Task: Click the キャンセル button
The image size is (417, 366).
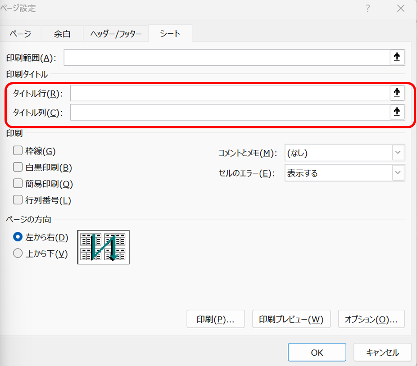Action: tap(382, 352)
